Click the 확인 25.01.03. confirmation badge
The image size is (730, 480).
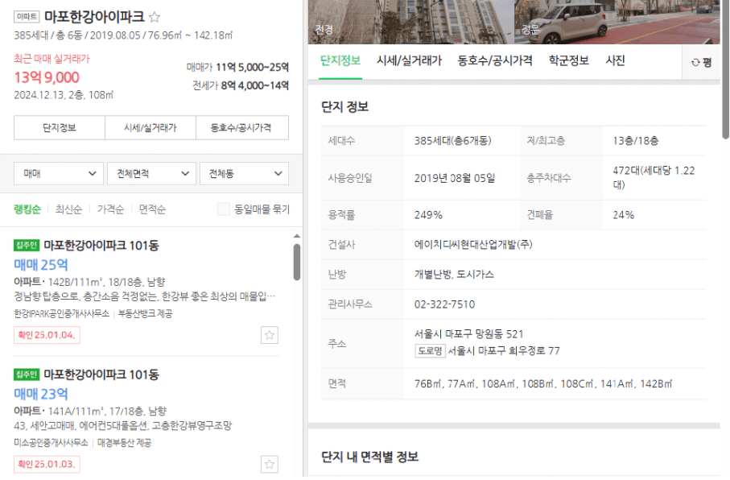(x=47, y=464)
